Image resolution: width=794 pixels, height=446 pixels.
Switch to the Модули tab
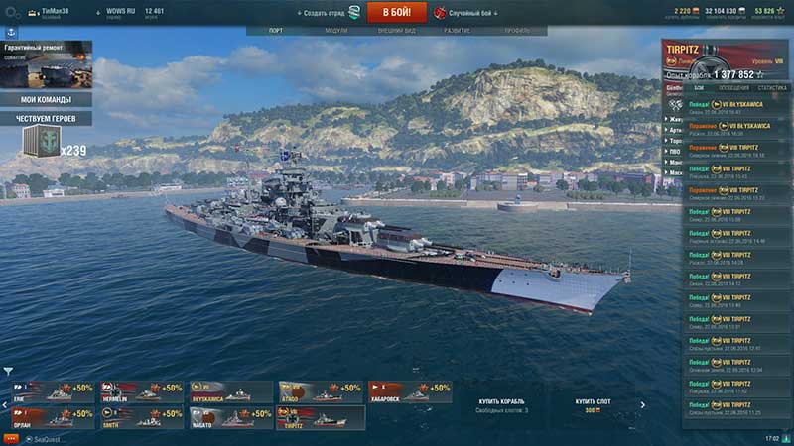coord(336,31)
